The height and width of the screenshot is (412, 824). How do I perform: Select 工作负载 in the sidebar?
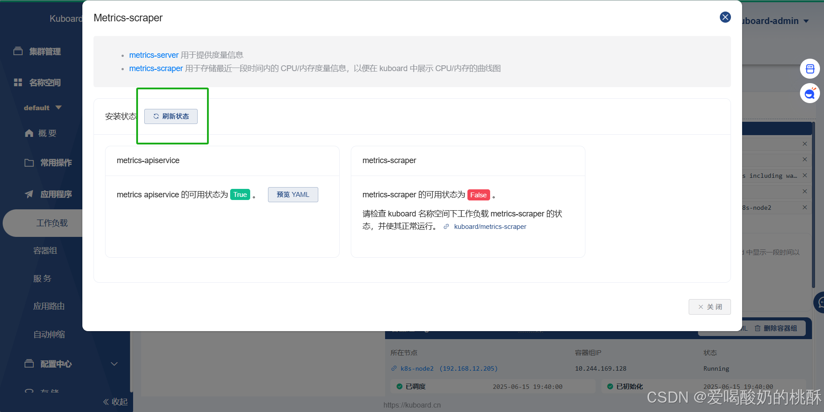click(52, 223)
